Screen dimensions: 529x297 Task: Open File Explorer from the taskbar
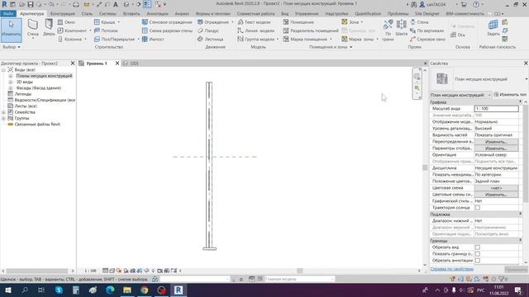click(127, 290)
